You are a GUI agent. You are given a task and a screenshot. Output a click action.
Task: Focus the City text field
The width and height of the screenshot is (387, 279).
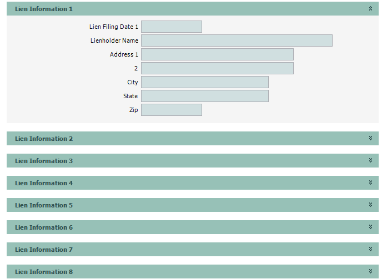(x=205, y=82)
